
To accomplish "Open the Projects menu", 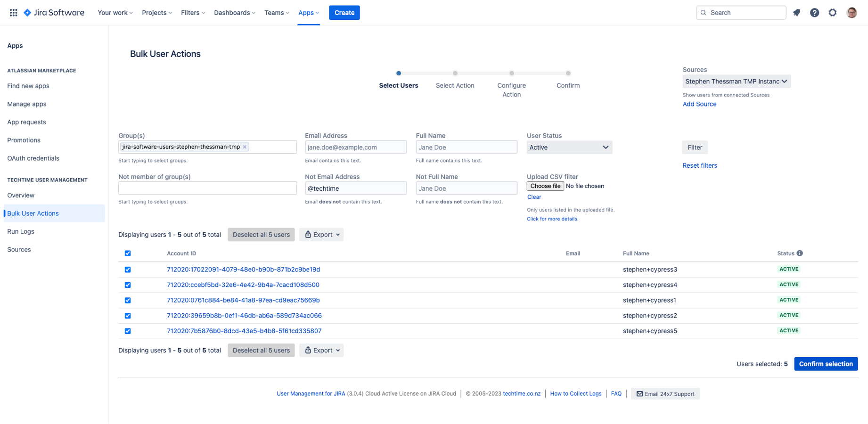I will (x=157, y=13).
